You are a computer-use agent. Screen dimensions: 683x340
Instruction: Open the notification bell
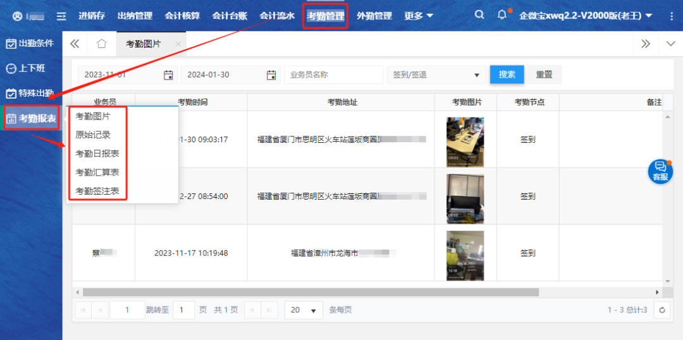coord(502,15)
